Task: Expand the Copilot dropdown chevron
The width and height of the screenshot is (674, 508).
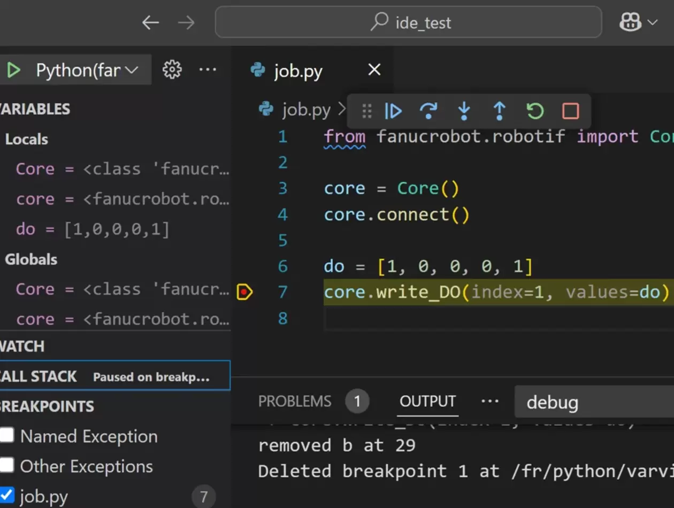Action: pos(652,22)
